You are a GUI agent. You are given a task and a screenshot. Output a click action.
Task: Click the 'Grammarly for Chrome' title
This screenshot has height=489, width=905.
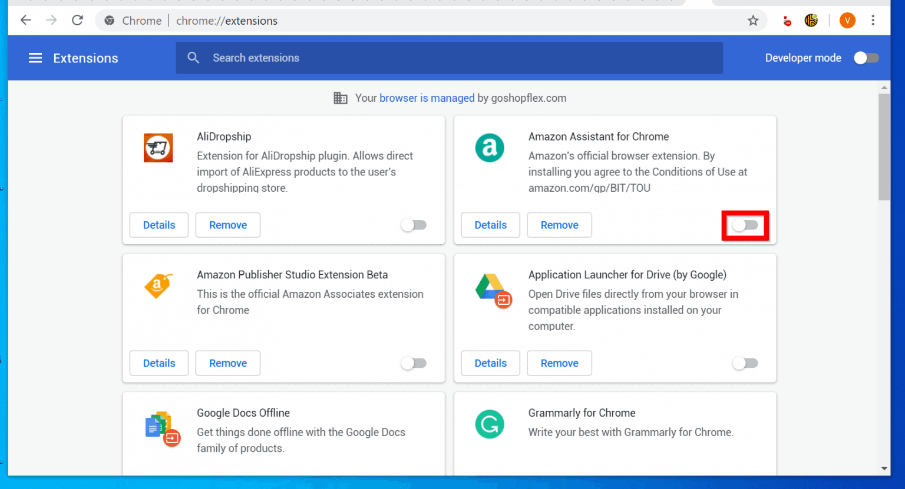(x=582, y=413)
